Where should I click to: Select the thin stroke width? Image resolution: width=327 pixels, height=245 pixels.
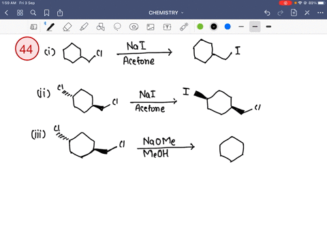coord(241,27)
